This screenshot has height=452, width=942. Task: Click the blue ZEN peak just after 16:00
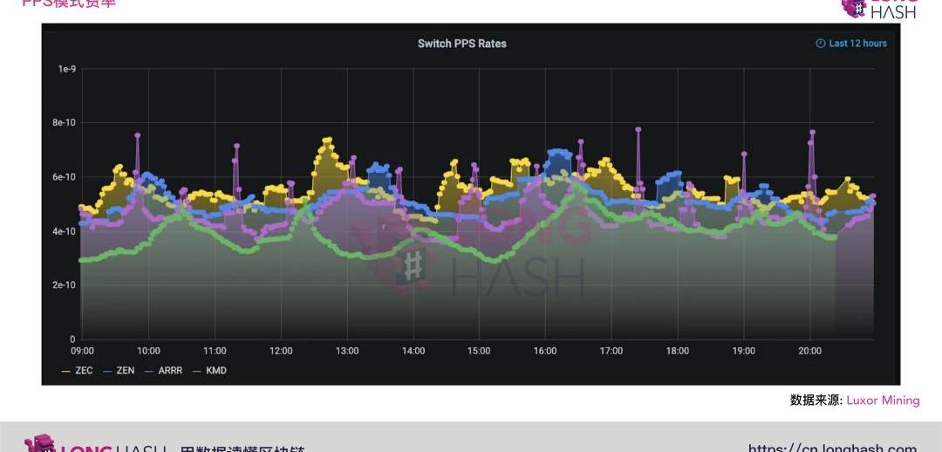(556, 153)
